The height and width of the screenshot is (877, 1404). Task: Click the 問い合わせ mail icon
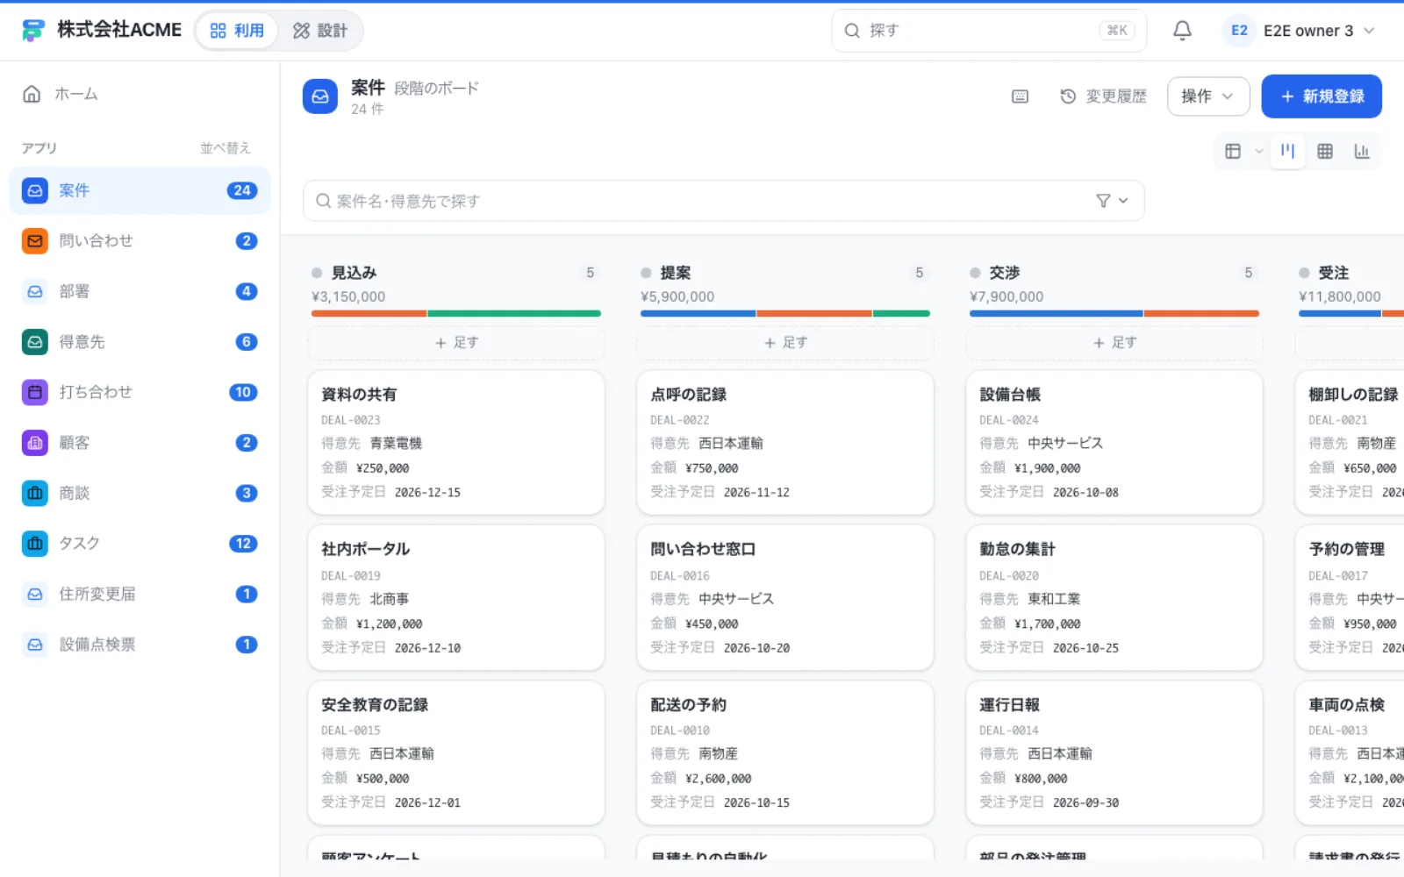35,241
